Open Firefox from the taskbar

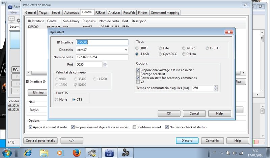[77, 153]
